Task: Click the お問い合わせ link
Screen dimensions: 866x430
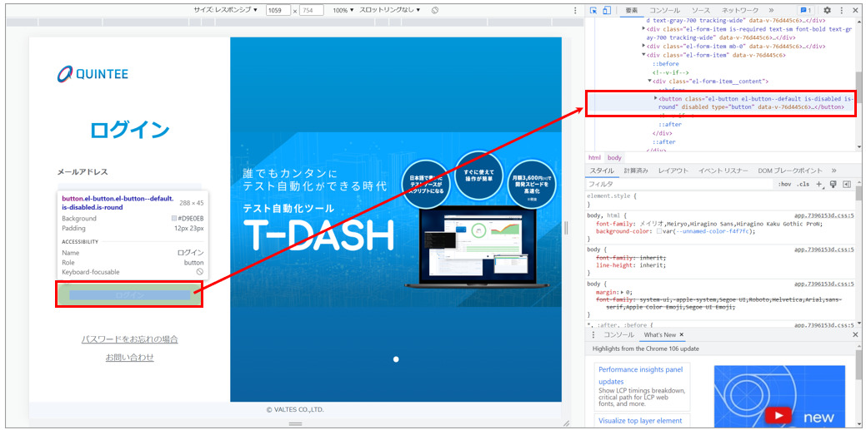Action: (129, 358)
